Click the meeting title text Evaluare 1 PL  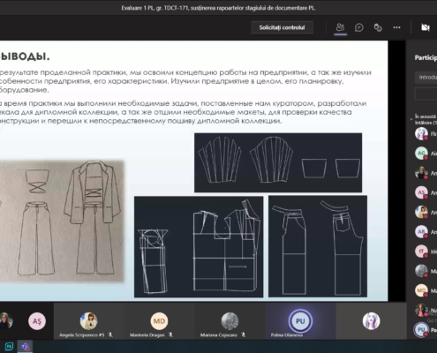click(218, 8)
